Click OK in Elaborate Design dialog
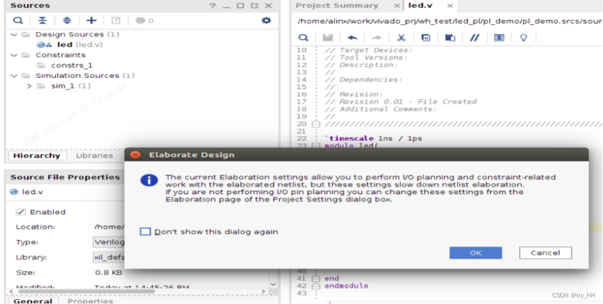This screenshot has height=304, width=603. [x=476, y=252]
